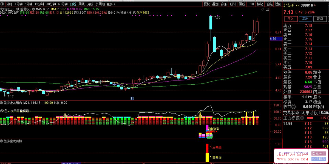Open the 画线 drawing tool

(242, 4)
